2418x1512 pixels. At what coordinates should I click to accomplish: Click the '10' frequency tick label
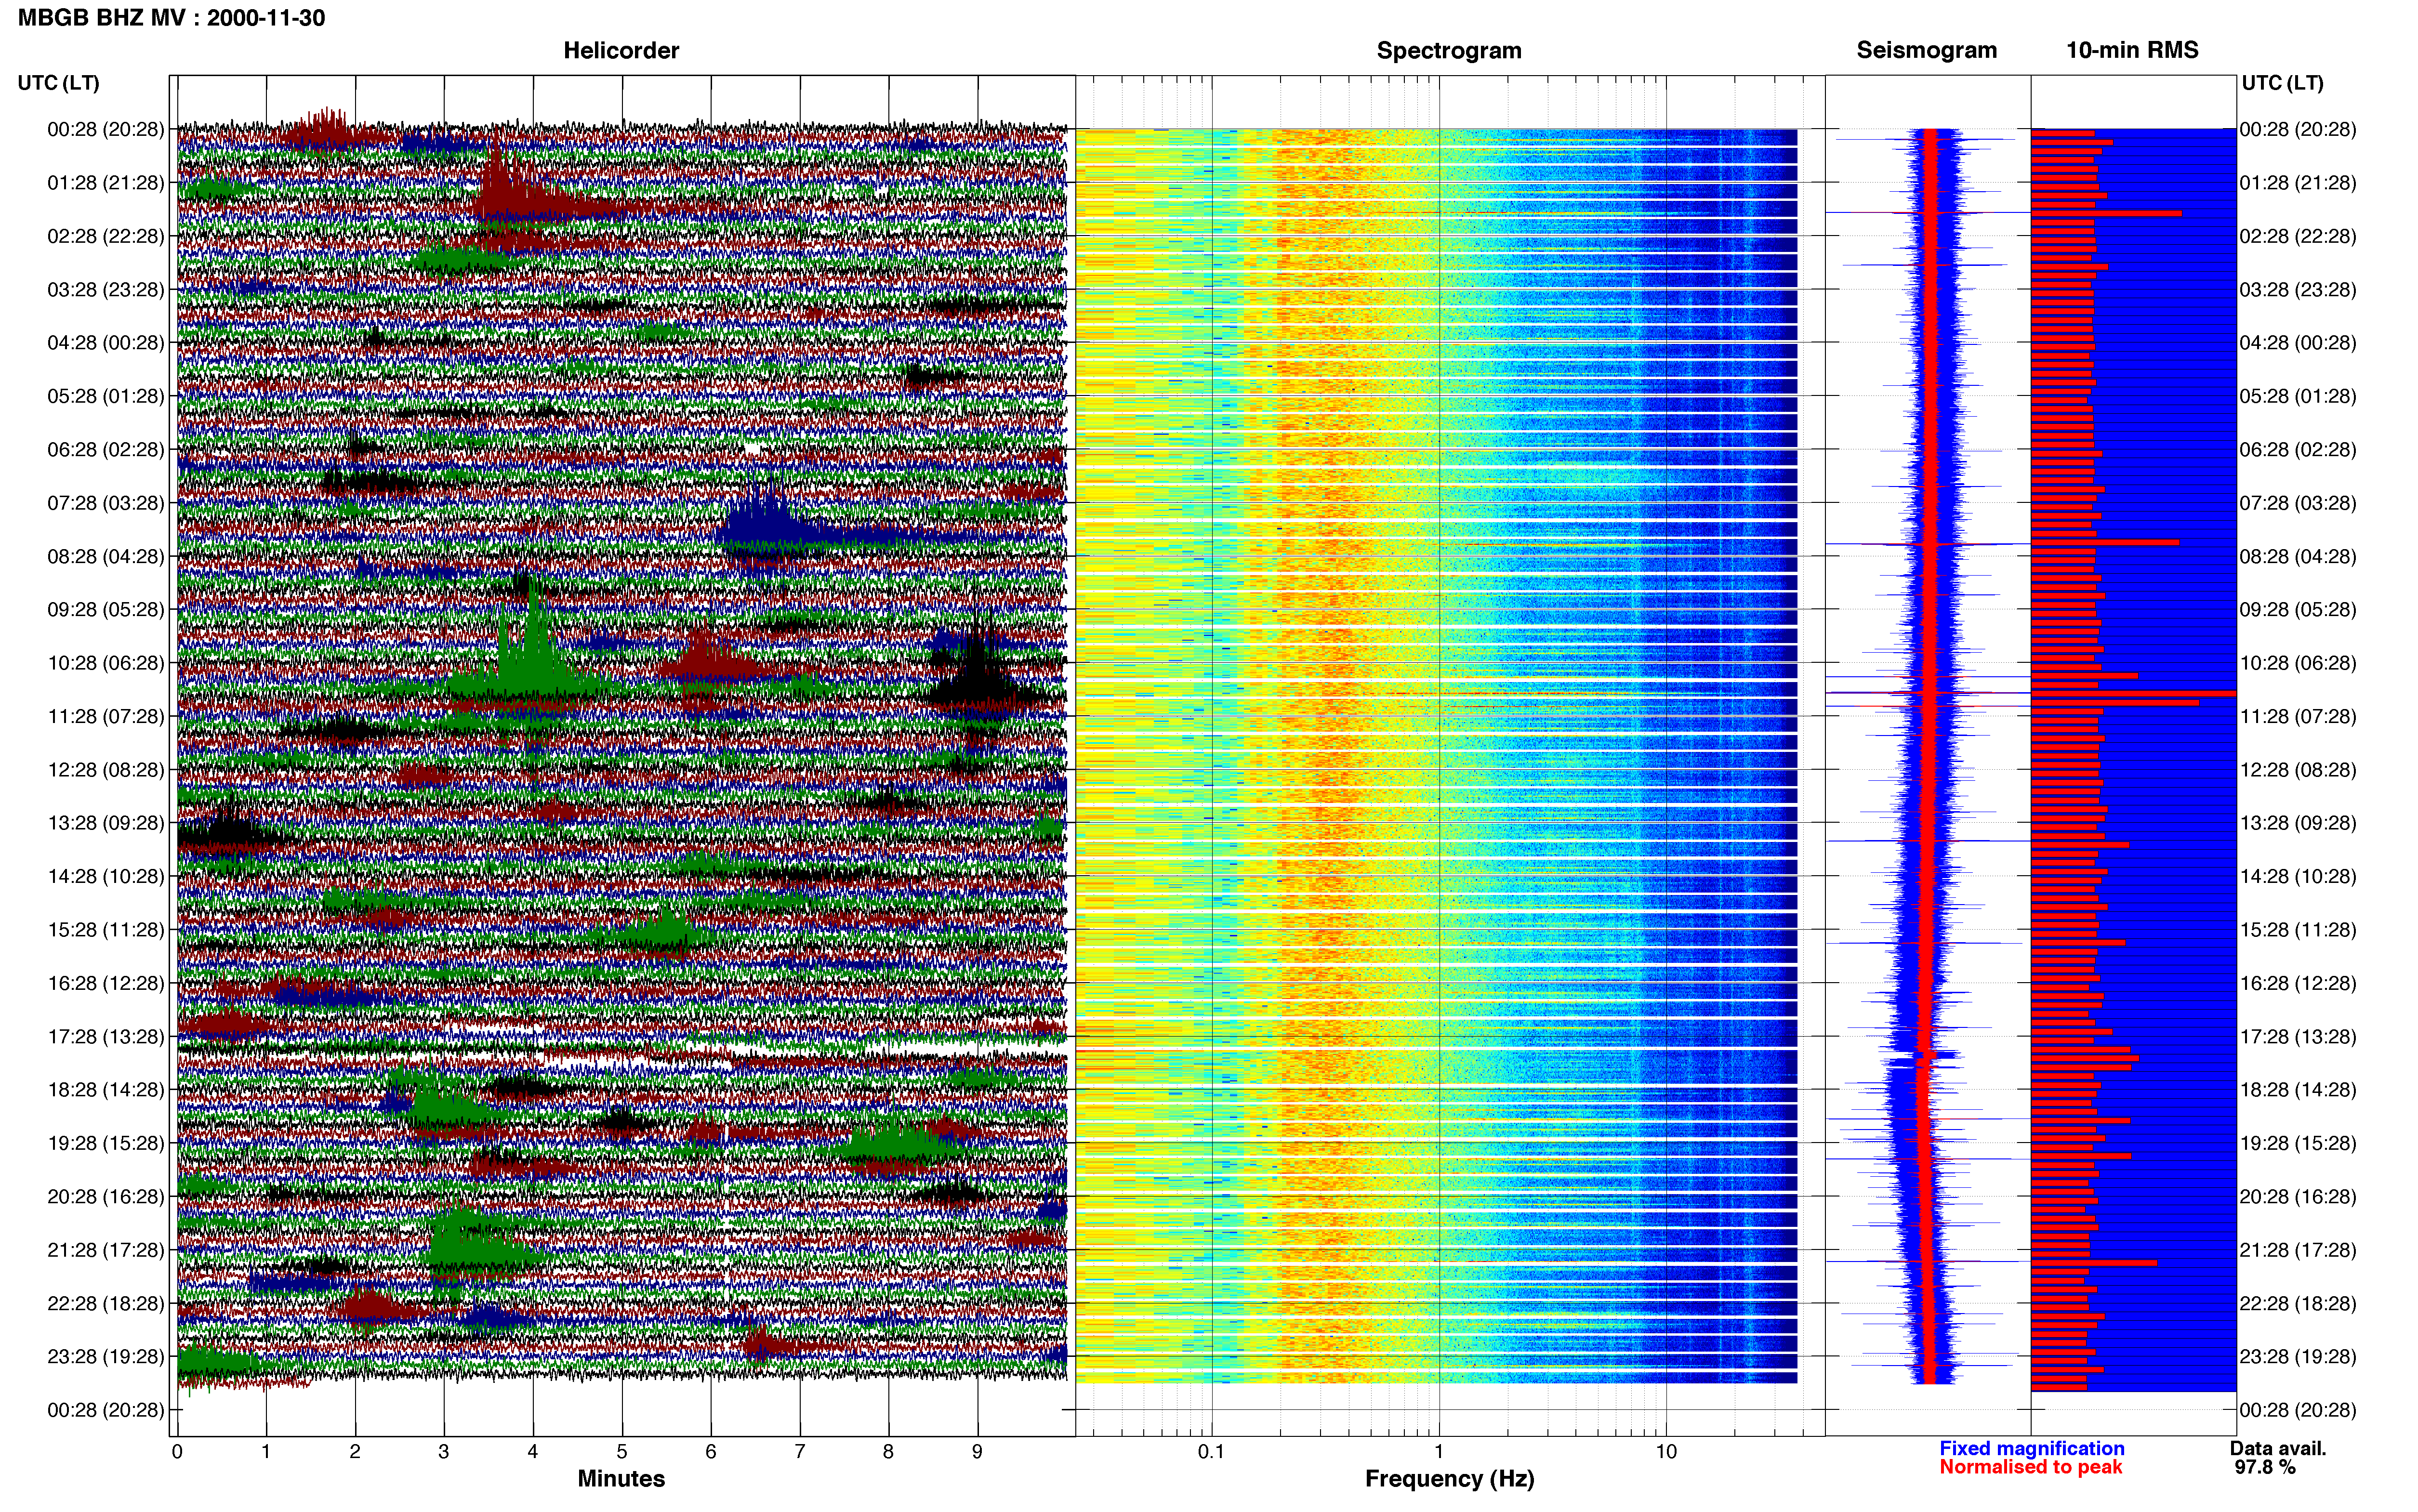coord(1666,1452)
